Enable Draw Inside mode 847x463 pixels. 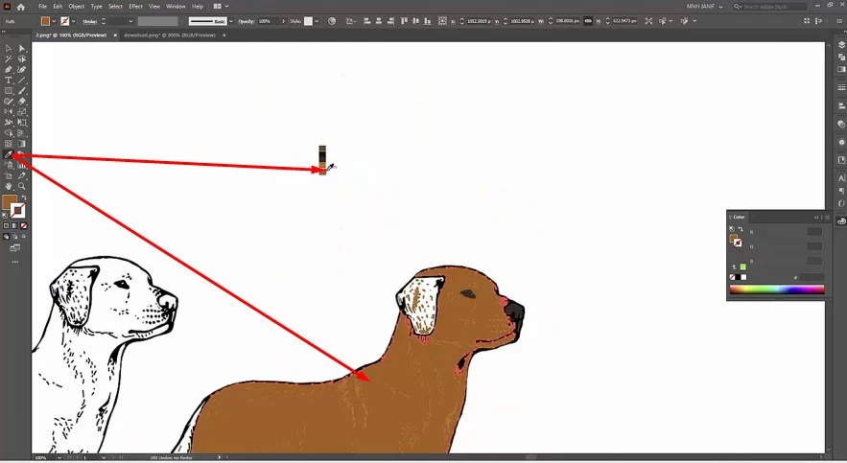(23, 237)
